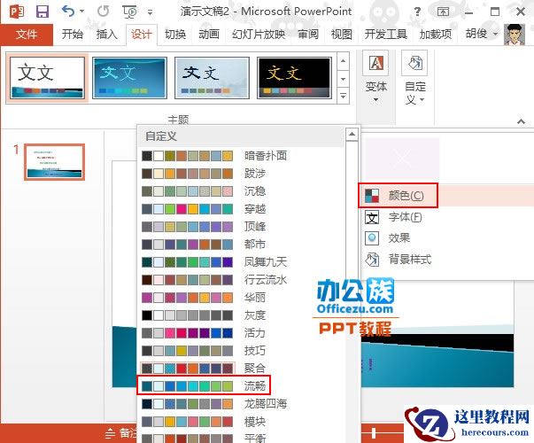This screenshot has height=443, width=534.
Task: Switch to the 切换 tab
Action: tap(175, 34)
